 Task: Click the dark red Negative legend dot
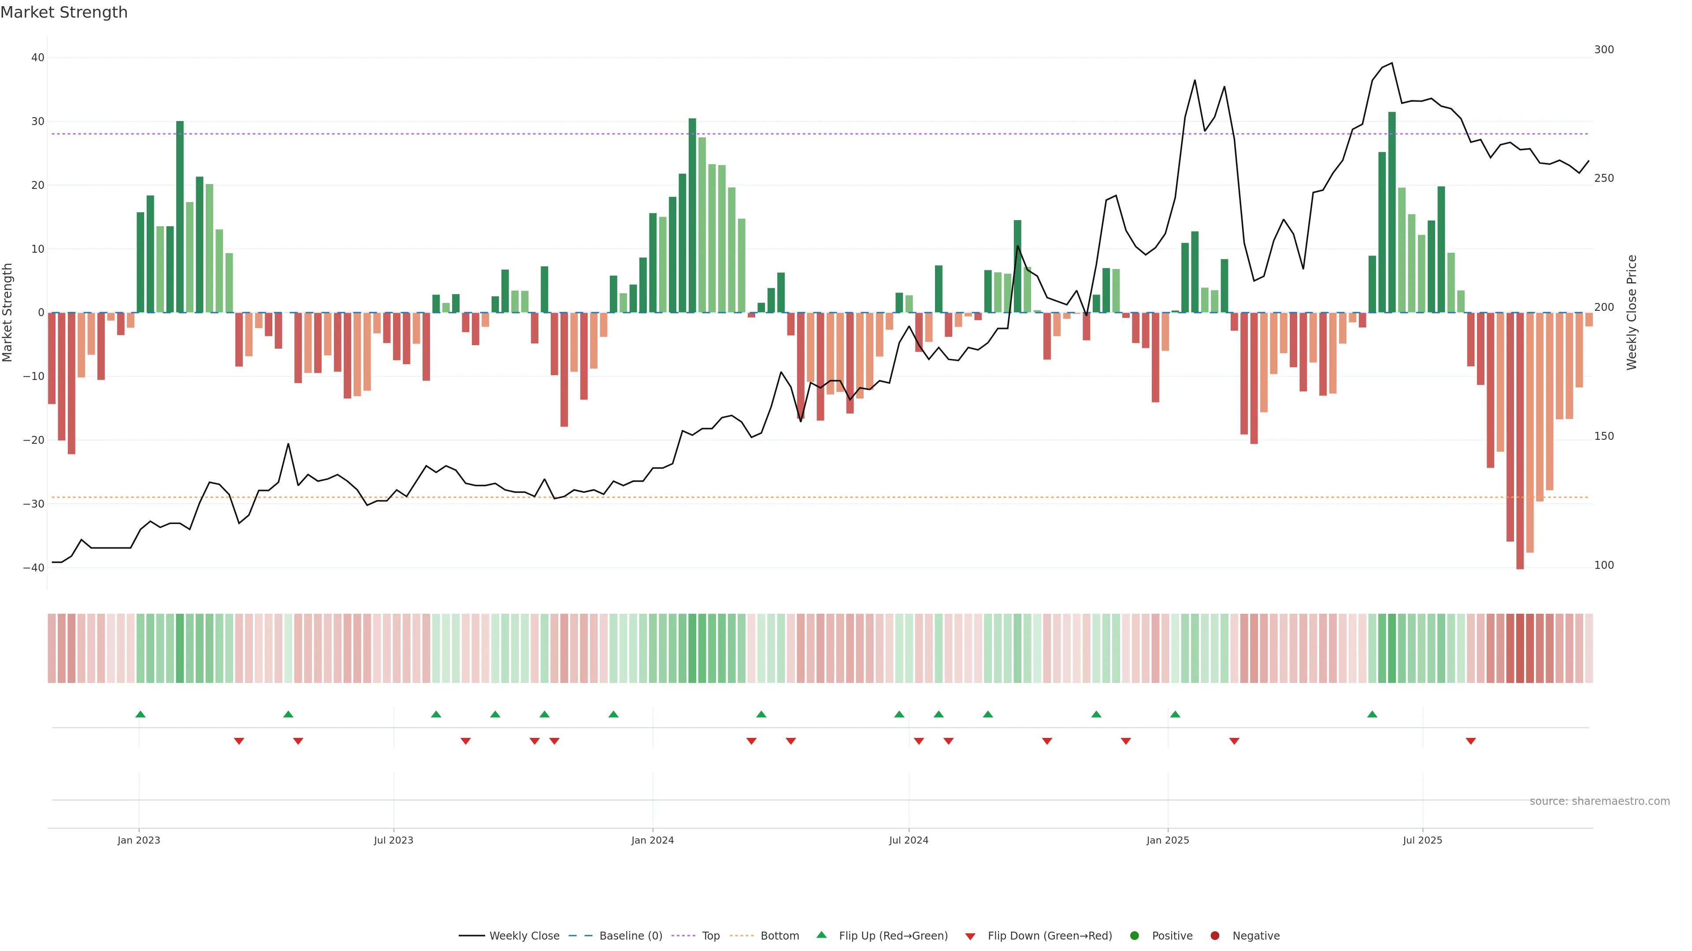[x=1214, y=936]
